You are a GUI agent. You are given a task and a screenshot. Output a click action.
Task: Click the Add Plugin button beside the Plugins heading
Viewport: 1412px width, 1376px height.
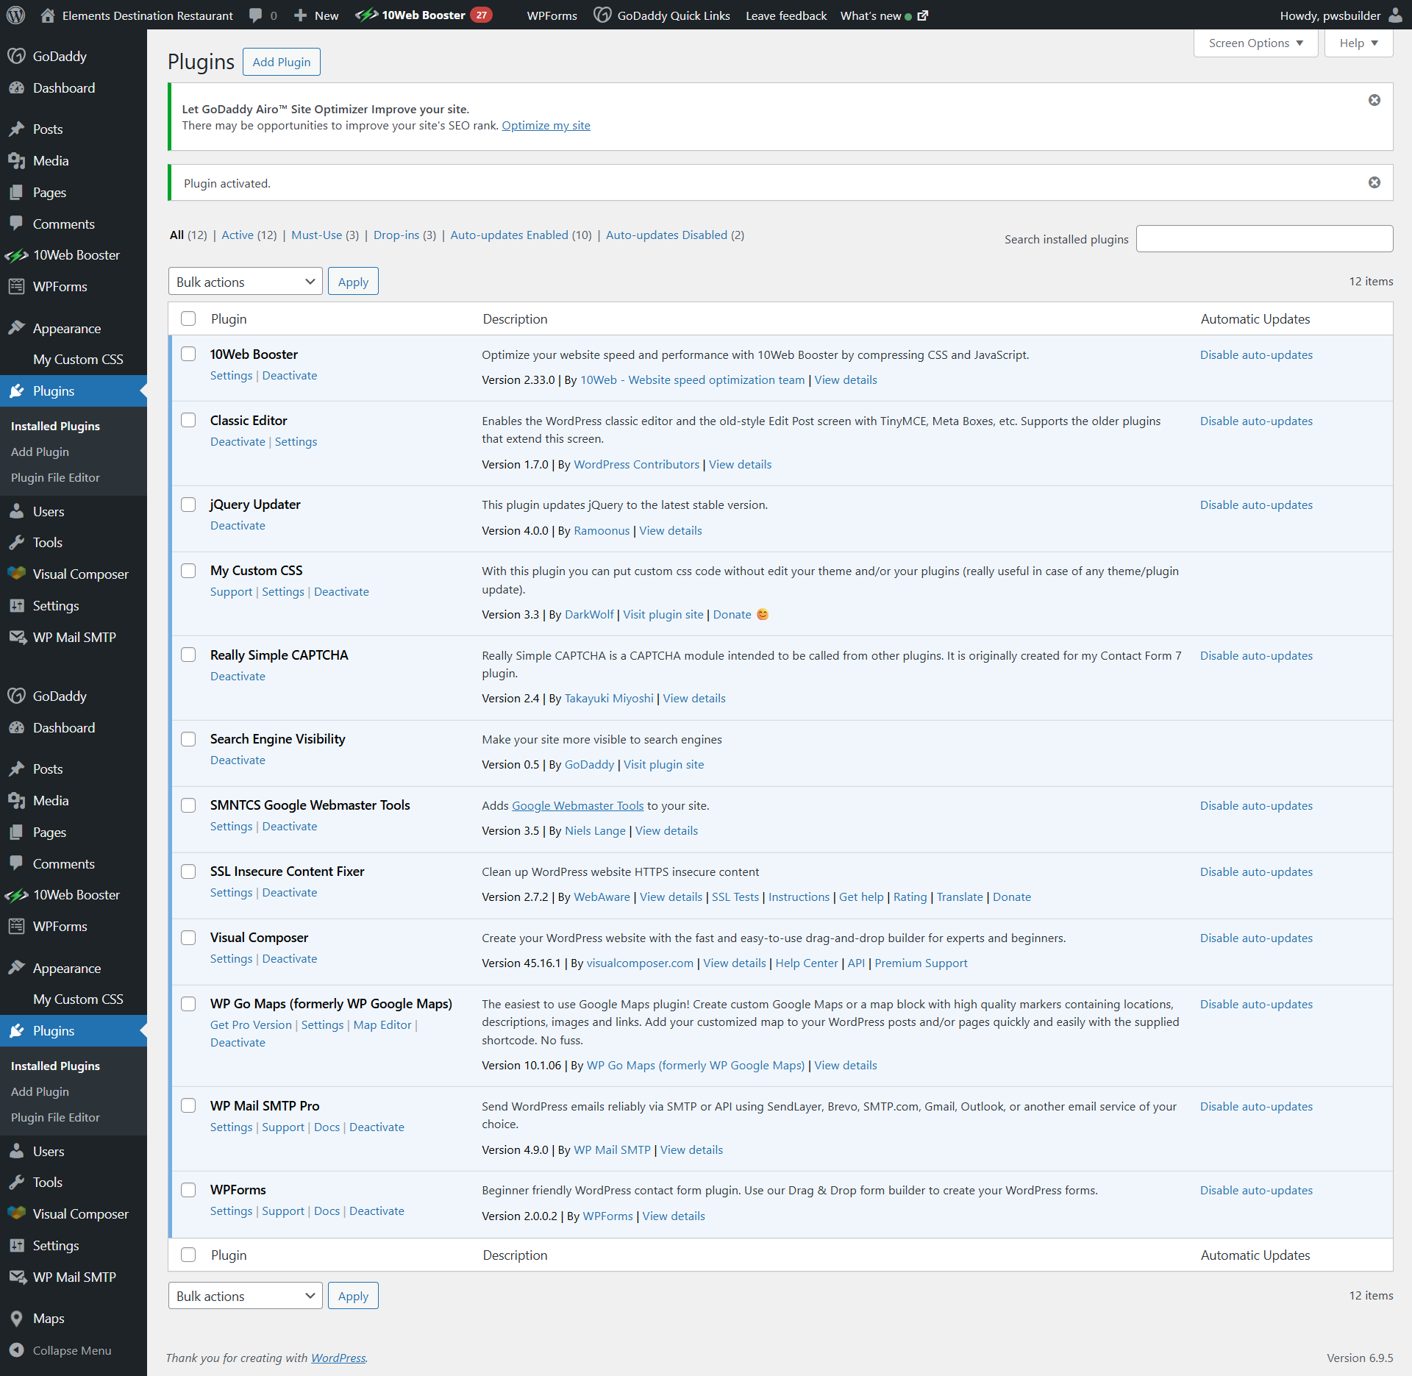(x=282, y=62)
